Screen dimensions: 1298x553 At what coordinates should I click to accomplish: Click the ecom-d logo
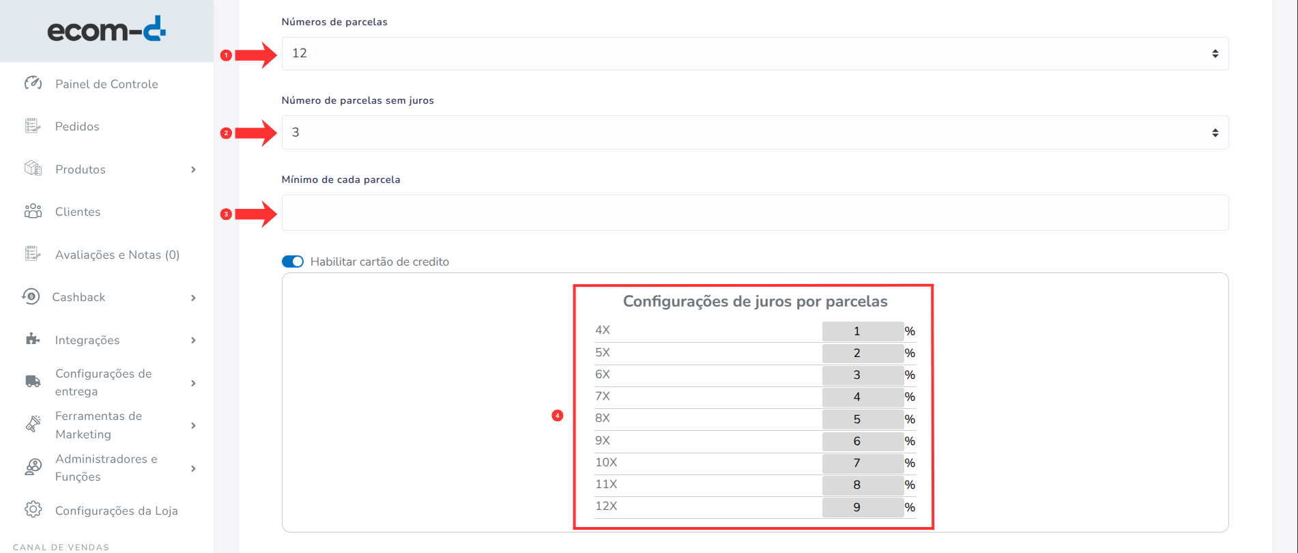(x=106, y=30)
